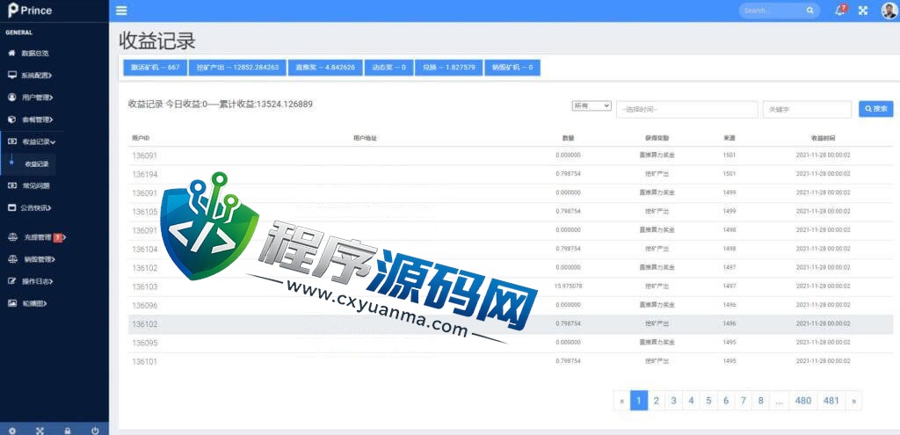Image resolution: width=900 pixels, height=435 pixels.
Task: Go to page 8 in pagination
Action: [760, 401]
